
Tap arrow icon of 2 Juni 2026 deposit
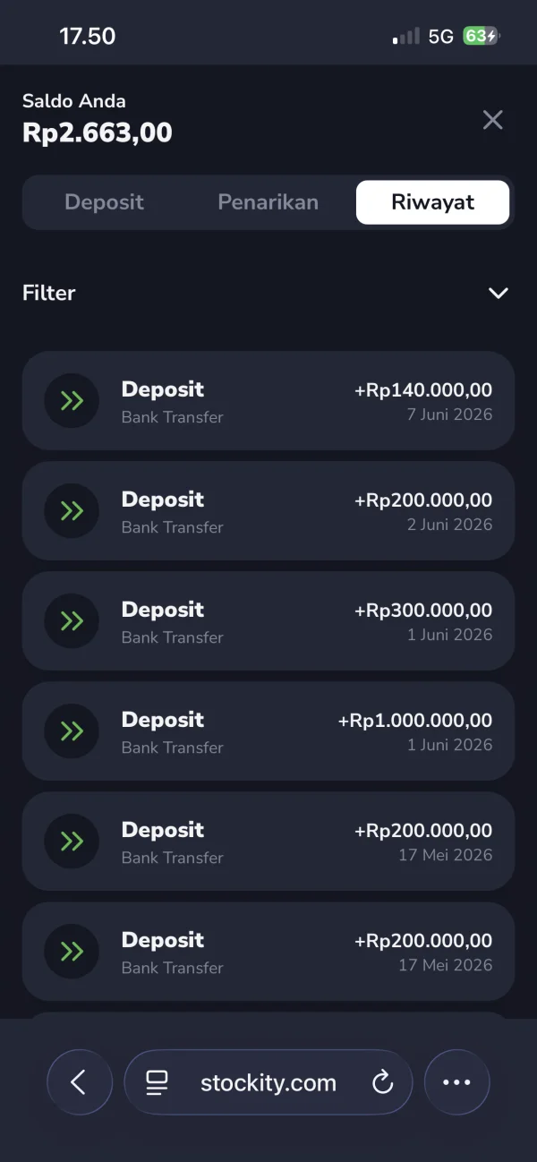(x=72, y=510)
